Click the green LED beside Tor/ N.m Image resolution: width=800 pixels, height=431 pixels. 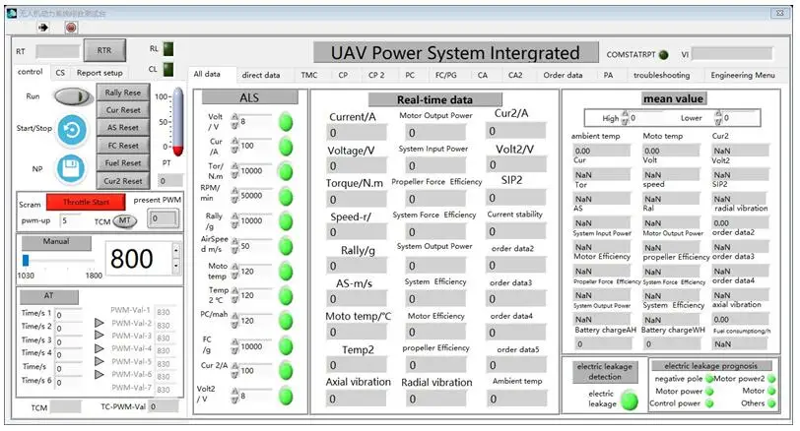pos(286,171)
